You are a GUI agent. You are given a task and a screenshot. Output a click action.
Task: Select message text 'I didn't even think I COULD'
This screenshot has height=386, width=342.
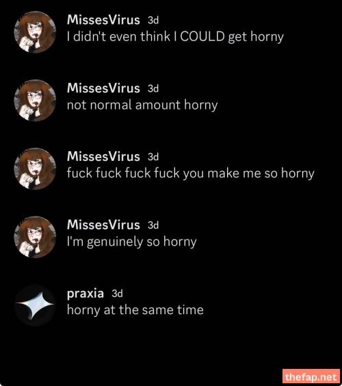[x=175, y=37]
